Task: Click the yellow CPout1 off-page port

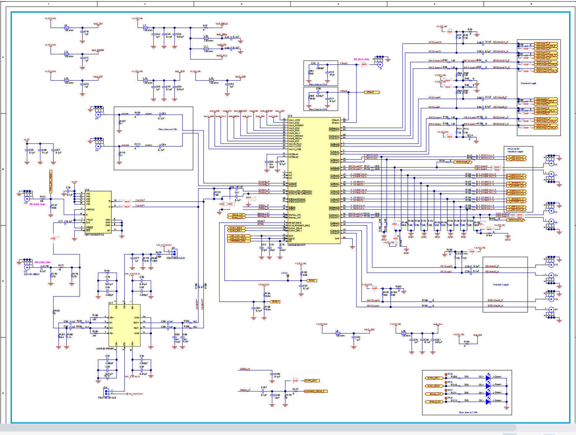Action: (x=372, y=92)
